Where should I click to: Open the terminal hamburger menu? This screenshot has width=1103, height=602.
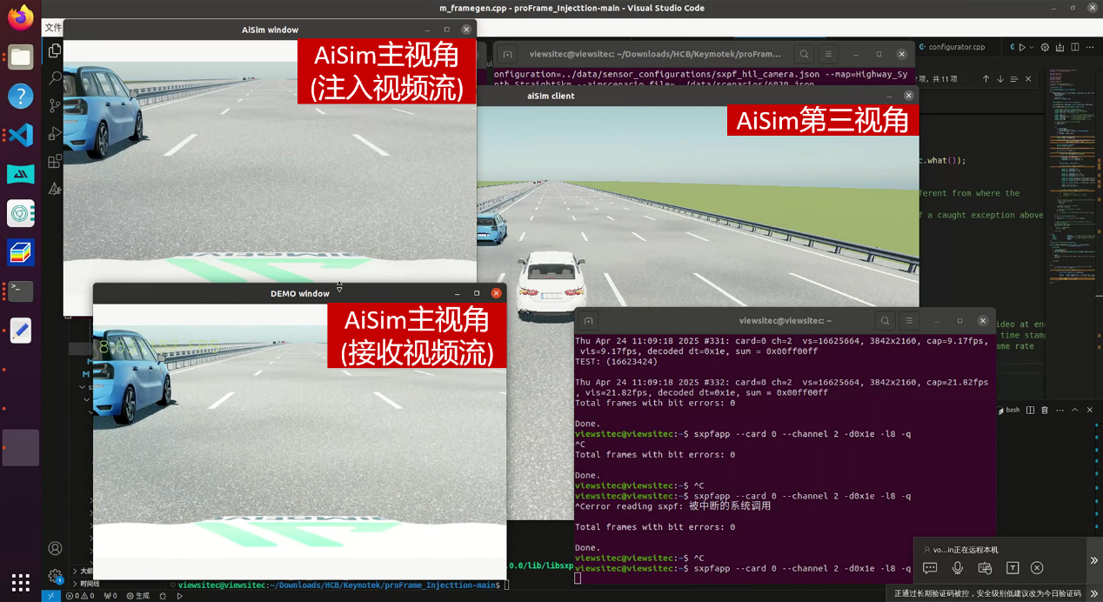(x=909, y=321)
